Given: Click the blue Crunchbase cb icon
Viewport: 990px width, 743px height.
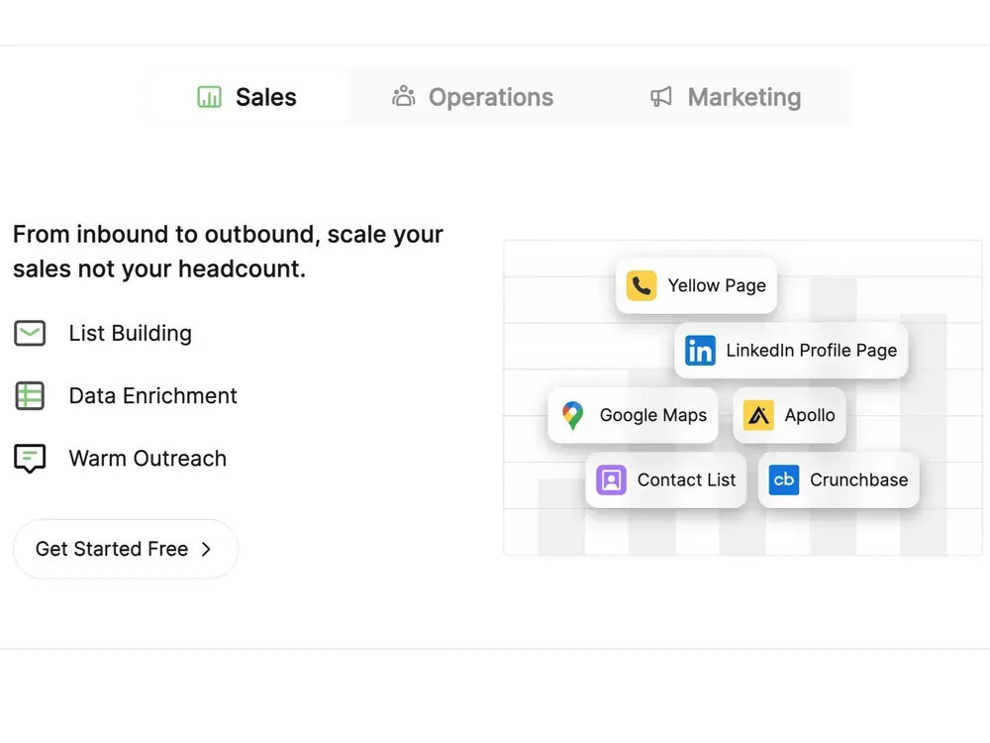Looking at the screenshot, I should 783,480.
